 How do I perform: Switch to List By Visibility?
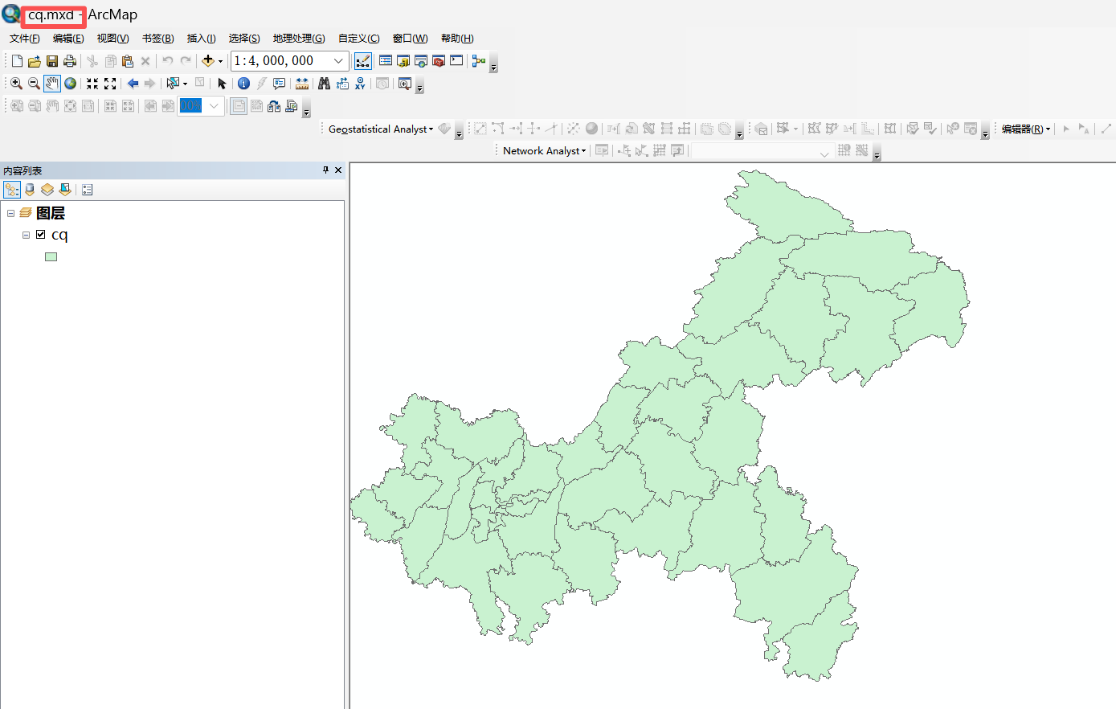pyautogui.click(x=47, y=190)
